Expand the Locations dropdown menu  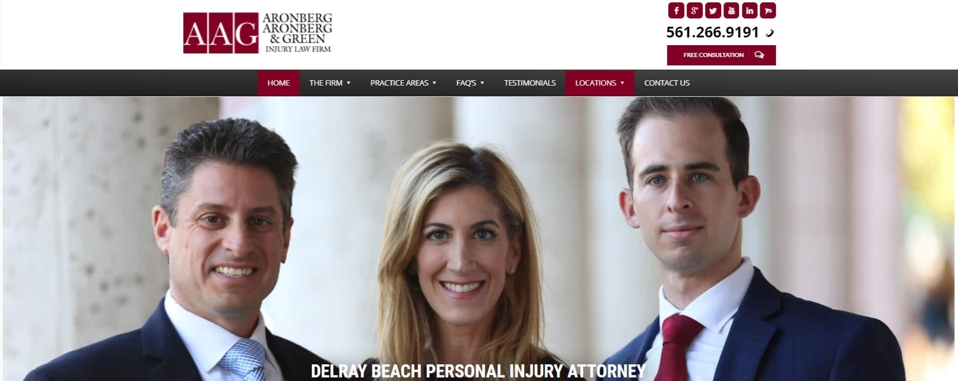tap(600, 83)
